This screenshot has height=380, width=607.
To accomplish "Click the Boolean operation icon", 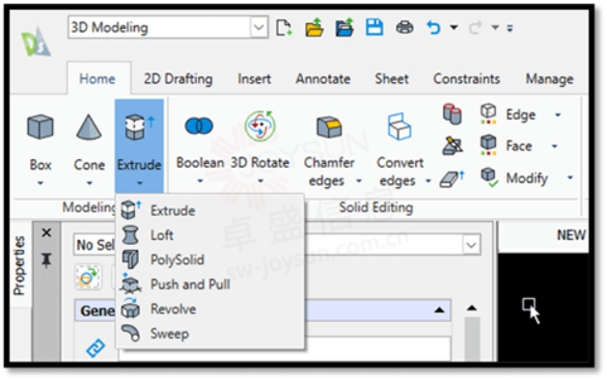I will tap(199, 125).
